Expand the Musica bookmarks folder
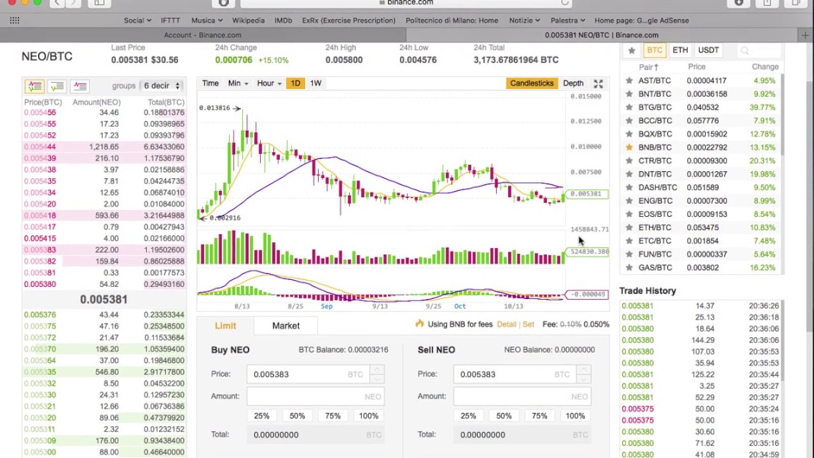 point(207,20)
